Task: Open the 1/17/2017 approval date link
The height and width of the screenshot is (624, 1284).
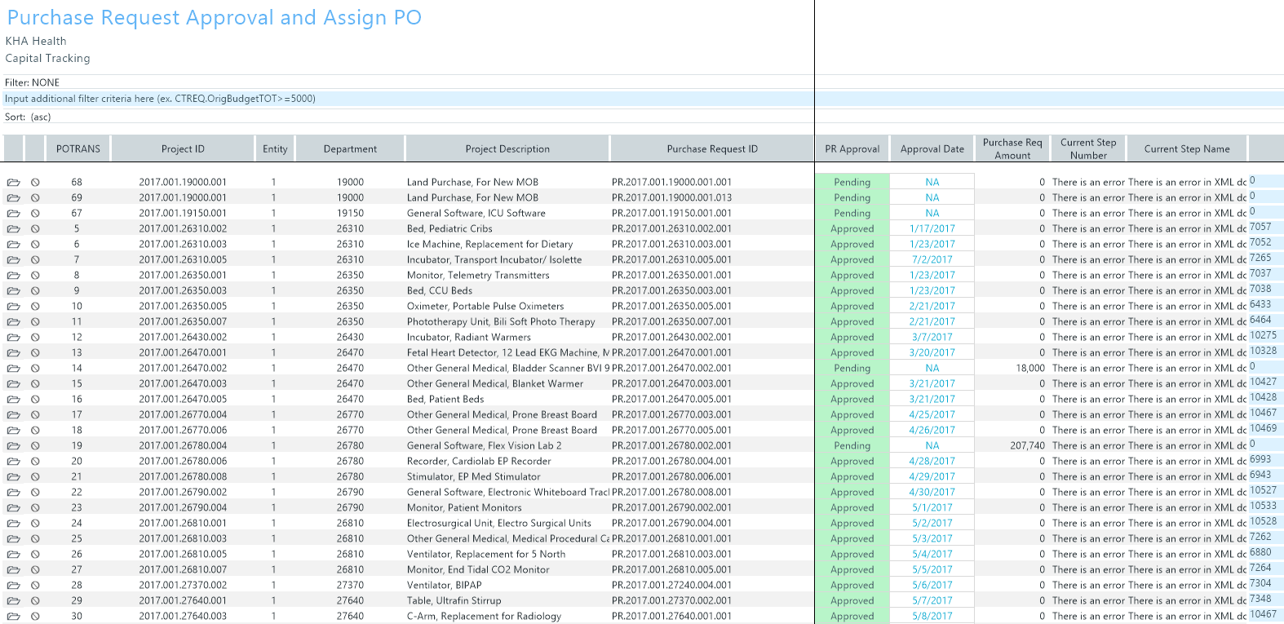Action: (x=932, y=229)
